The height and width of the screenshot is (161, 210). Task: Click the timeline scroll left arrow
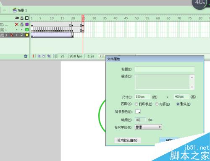tap(101, 56)
